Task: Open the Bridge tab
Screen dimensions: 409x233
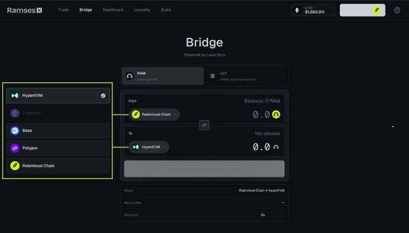Action: point(85,10)
